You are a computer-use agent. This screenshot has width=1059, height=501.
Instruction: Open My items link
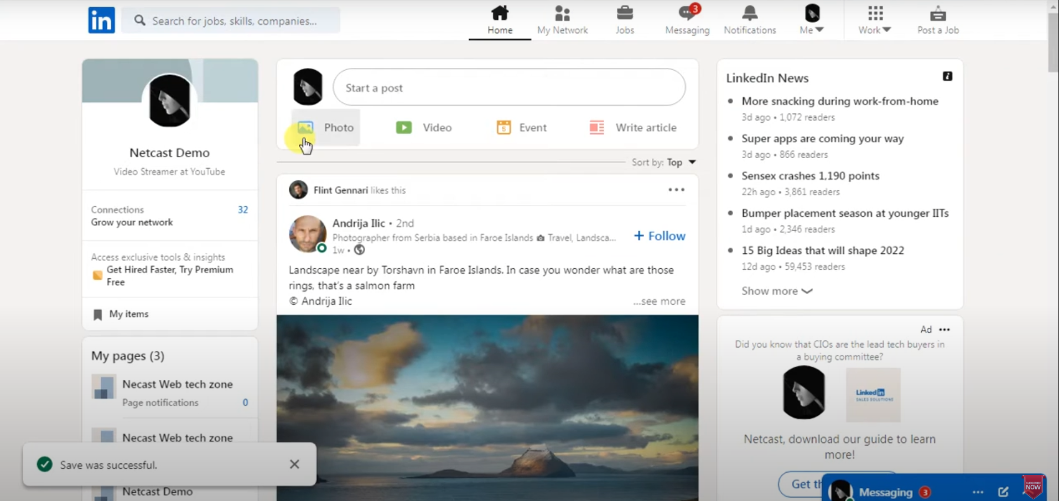(129, 314)
